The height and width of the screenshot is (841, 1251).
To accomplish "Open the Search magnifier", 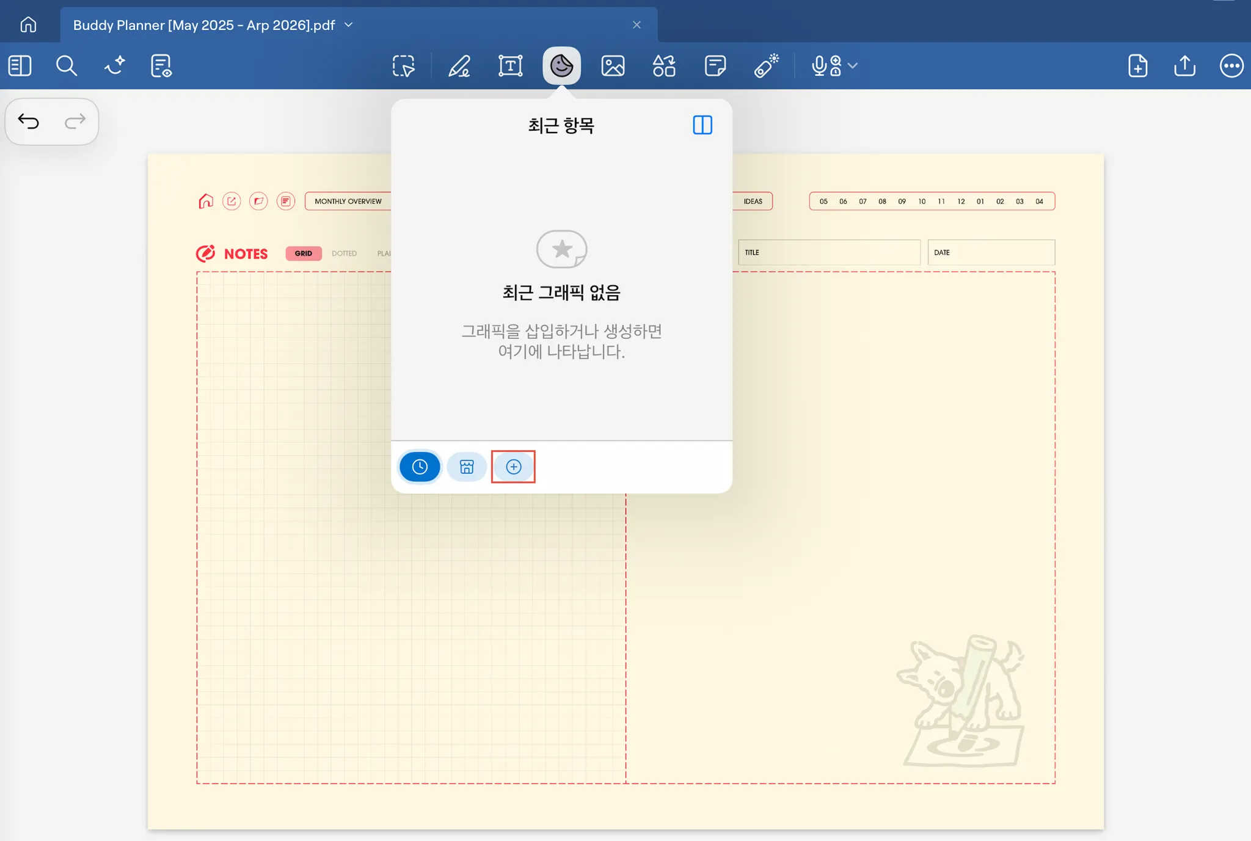I will (66, 66).
